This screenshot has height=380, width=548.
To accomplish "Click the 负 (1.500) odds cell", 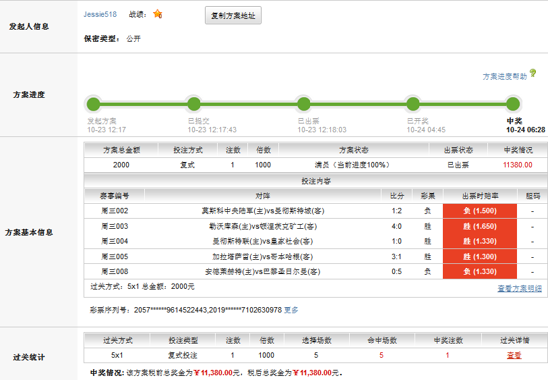I will pyautogui.click(x=480, y=211).
